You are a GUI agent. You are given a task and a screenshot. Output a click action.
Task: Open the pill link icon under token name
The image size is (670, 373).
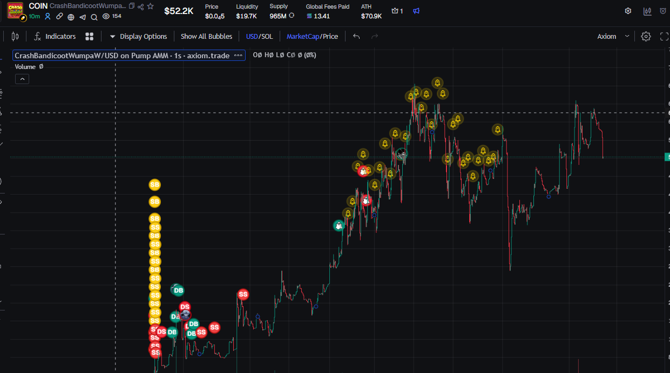pos(59,17)
